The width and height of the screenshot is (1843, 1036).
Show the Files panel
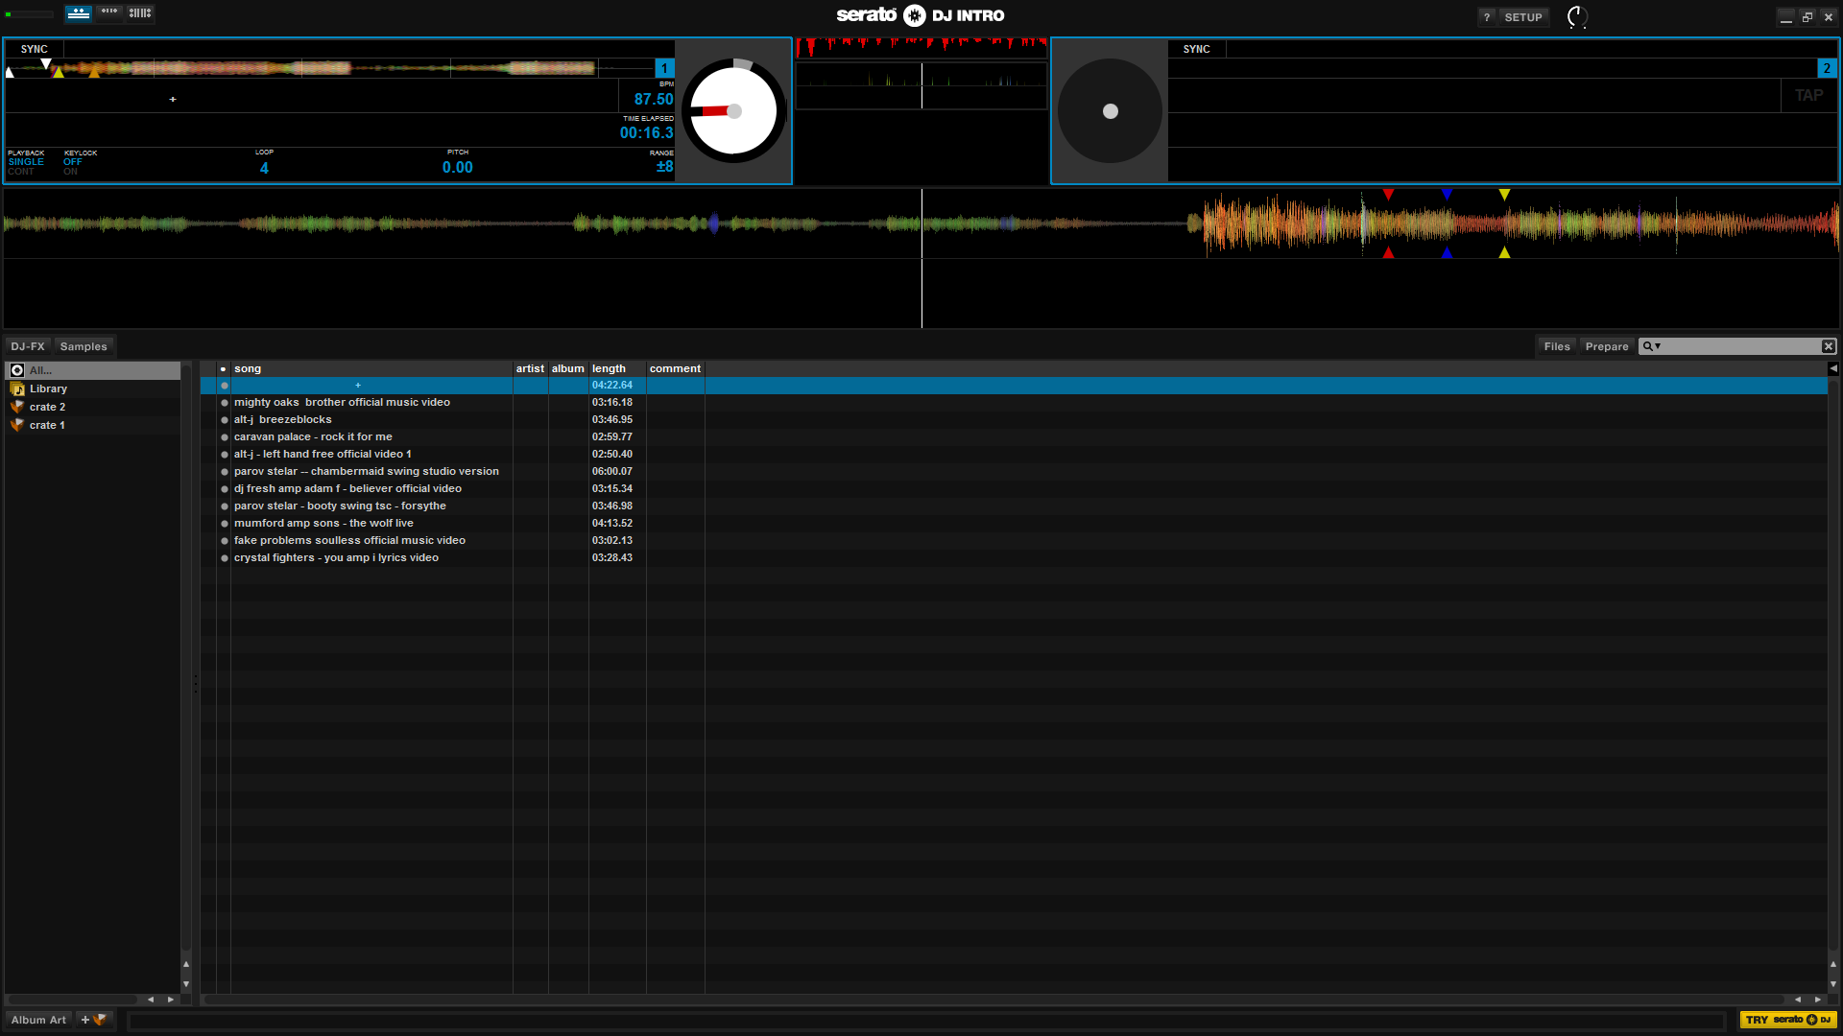click(1556, 346)
